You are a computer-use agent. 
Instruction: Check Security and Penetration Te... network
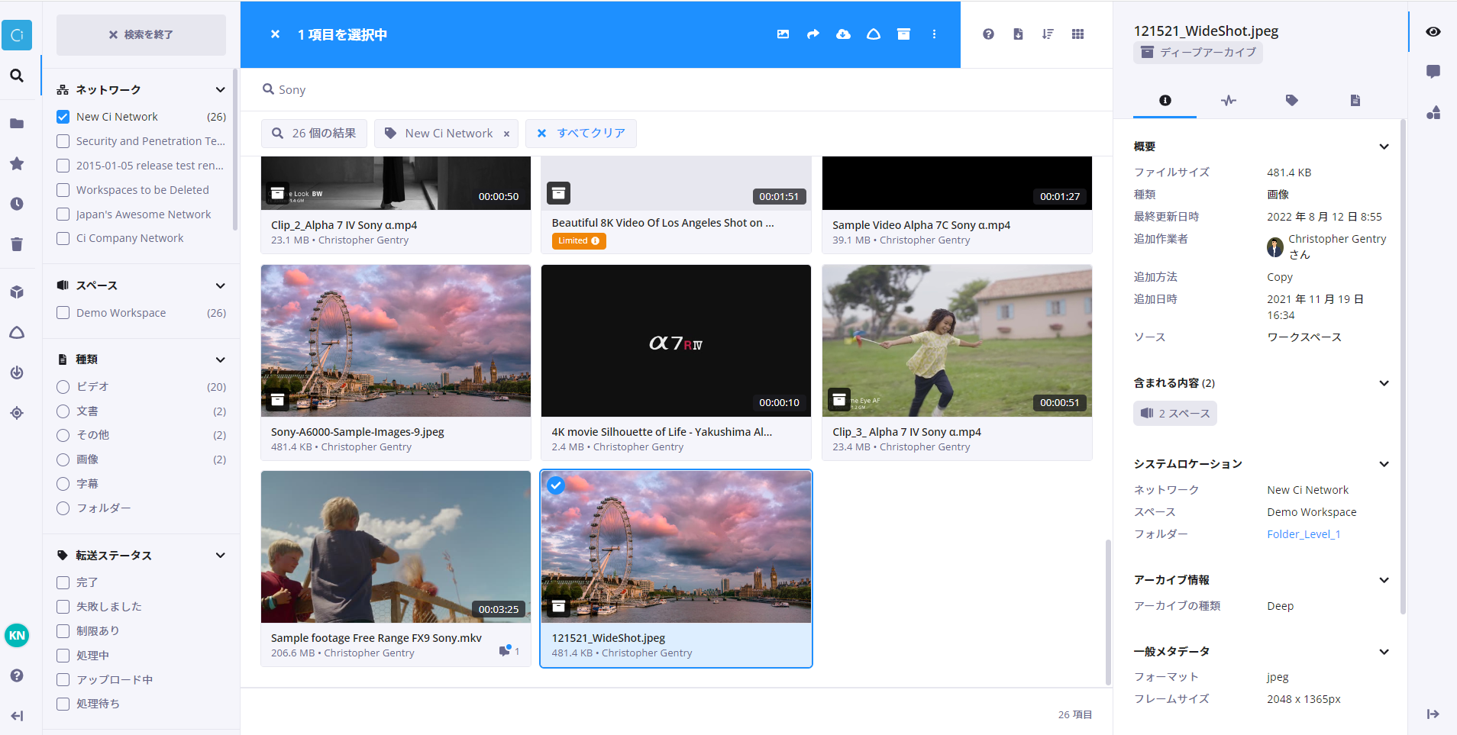63,141
